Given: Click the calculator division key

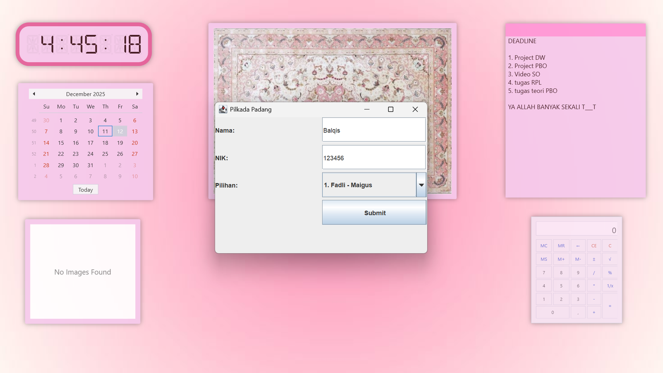Looking at the screenshot, I should 594,273.
